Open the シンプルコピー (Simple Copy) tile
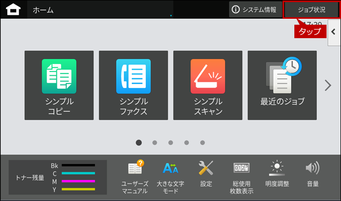The width and height of the screenshot is (341, 201). pos(59,85)
